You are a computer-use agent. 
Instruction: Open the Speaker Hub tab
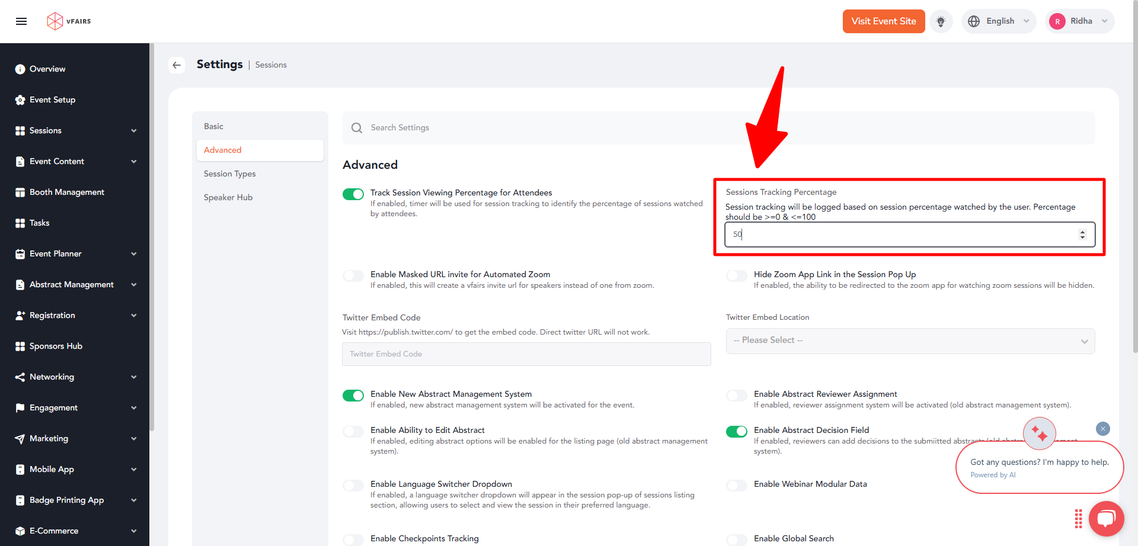coord(260,198)
